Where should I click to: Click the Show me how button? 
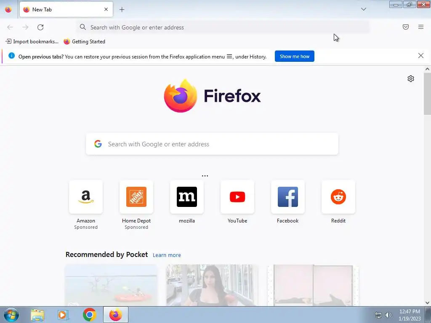pyautogui.click(x=294, y=56)
